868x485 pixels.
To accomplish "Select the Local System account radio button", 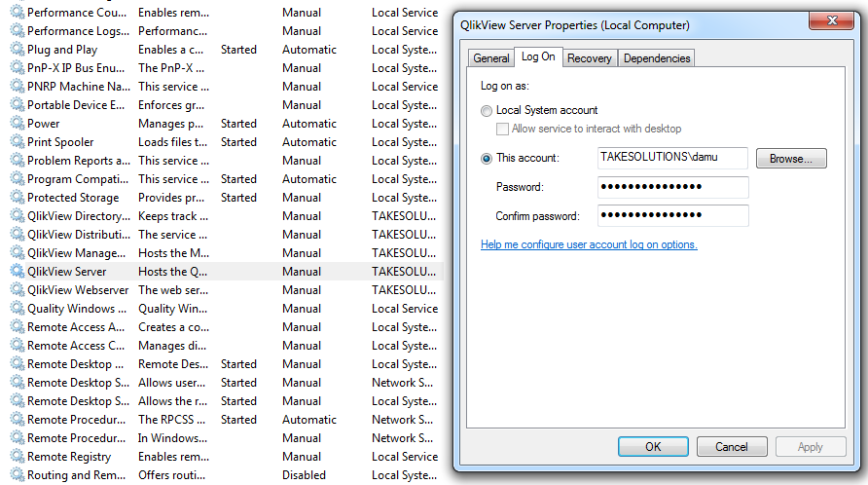I will pos(488,111).
